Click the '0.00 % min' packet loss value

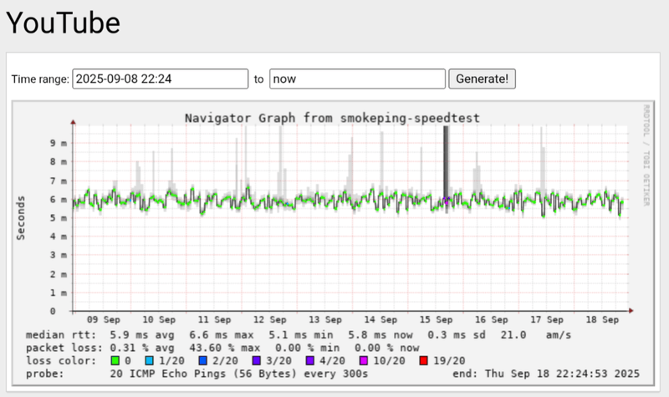point(307,348)
